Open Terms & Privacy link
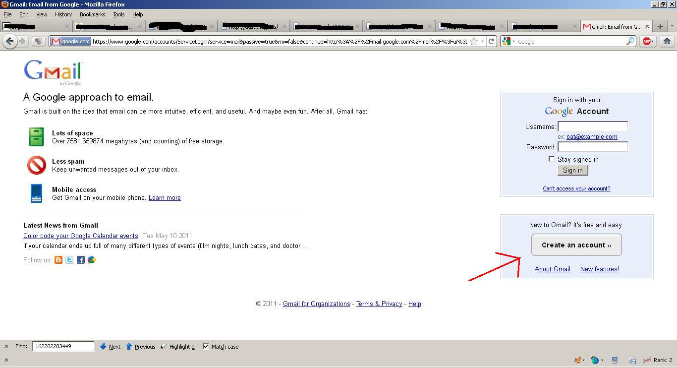Image resolution: width=677 pixels, height=368 pixels. [x=379, y=304]
